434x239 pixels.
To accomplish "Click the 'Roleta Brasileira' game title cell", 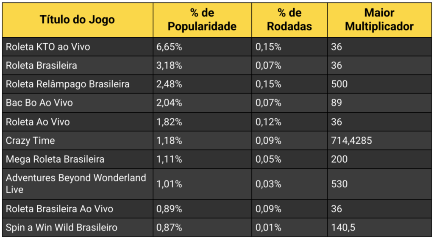I will (x=41, y=66).
